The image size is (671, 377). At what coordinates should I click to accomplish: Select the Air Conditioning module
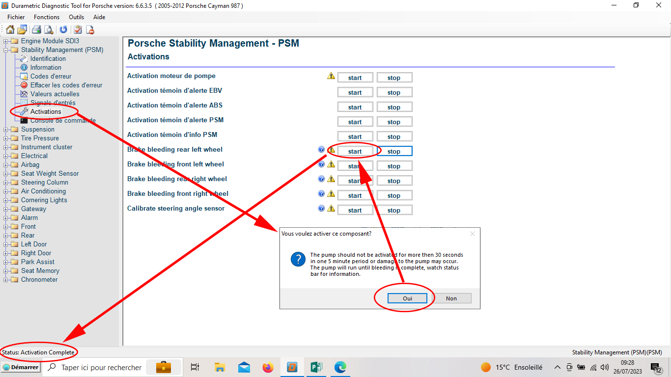(x=43, y=191)
